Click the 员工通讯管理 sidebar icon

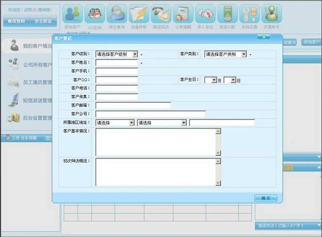tap(14, 82)
